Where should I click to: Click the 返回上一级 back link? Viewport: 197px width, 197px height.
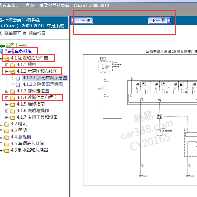click(x=16, y=45)
